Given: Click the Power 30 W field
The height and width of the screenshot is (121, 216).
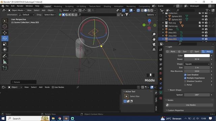Looking at the screenshot, I should tap(197, 59).
